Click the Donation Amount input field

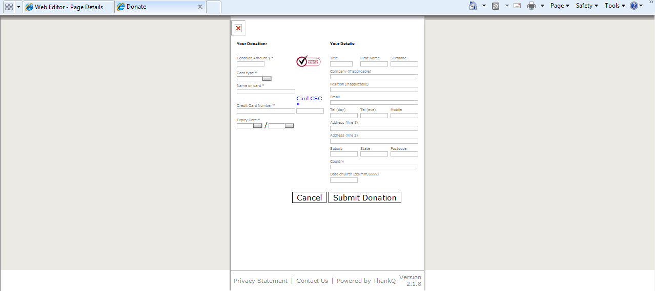(x=251, y=64)
